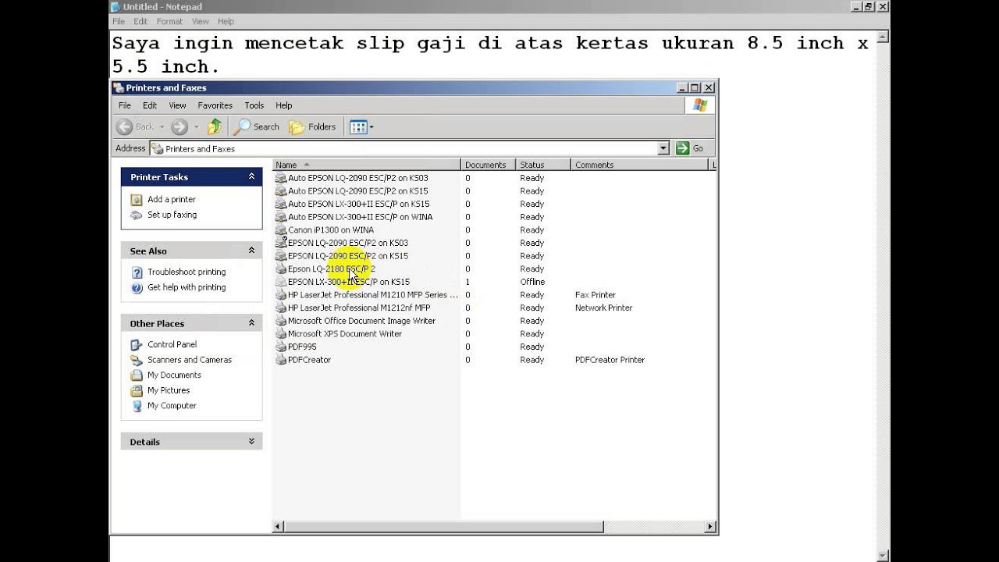Viewport: 999px width, 562px height.
Task: Open the Help menu in Printers and Faxes
Action: point(284,105)
